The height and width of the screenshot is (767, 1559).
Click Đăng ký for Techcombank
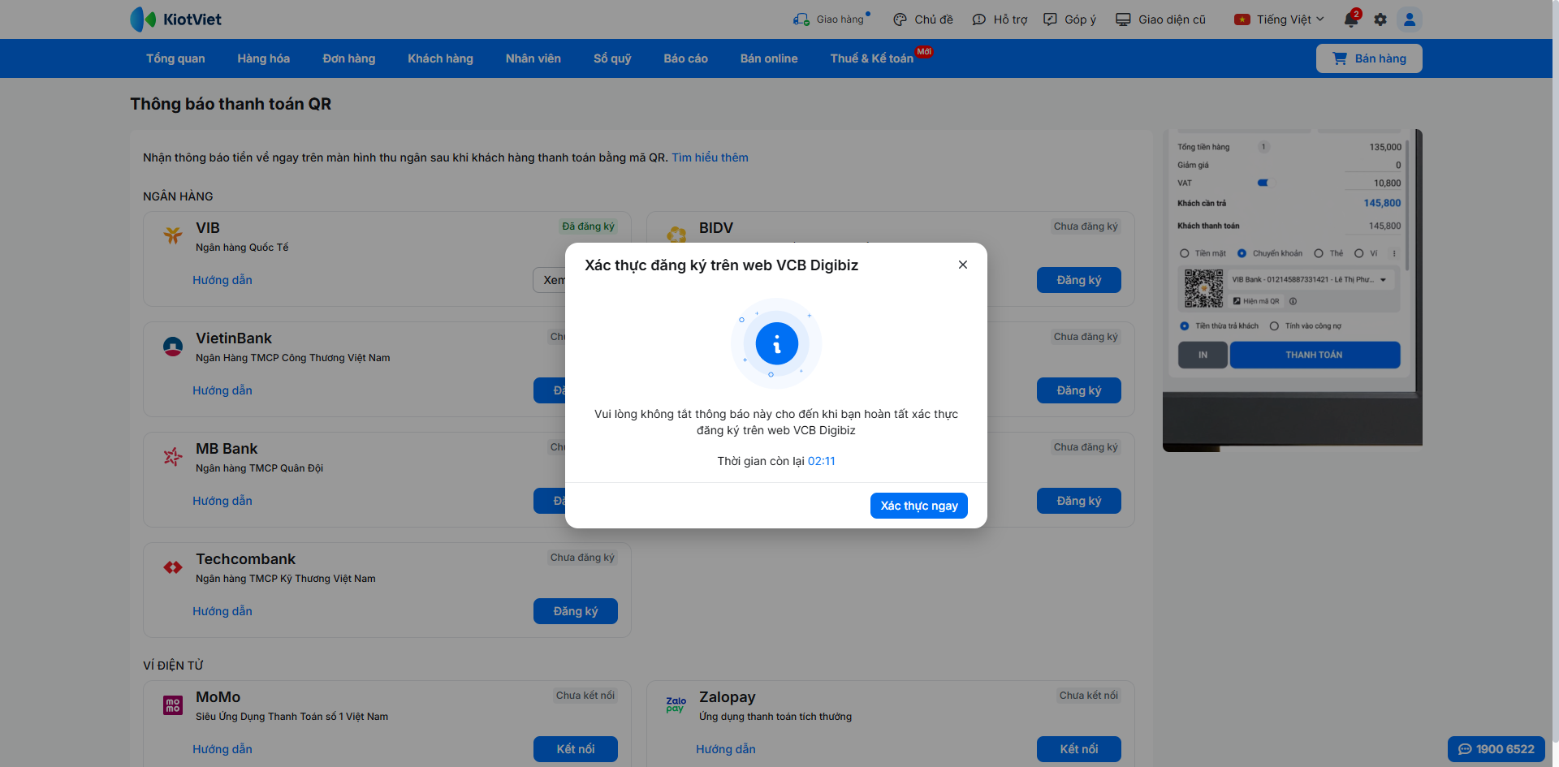coord(576,611)
